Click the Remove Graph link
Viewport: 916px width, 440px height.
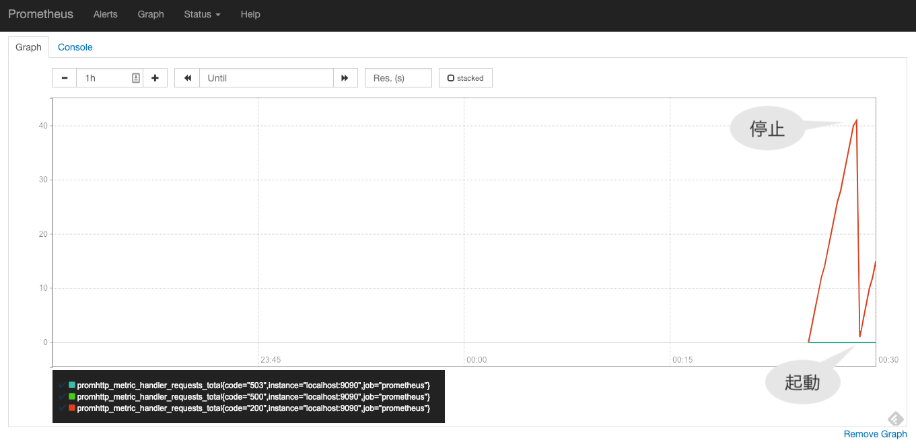pyautogui.click(x=876, y=434)
